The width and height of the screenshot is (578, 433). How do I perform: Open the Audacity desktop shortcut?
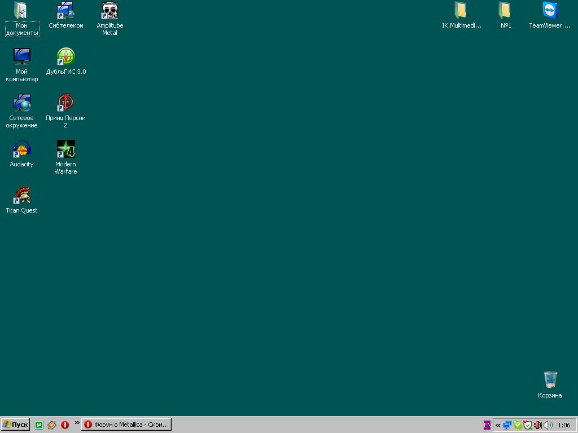[21, 150]
